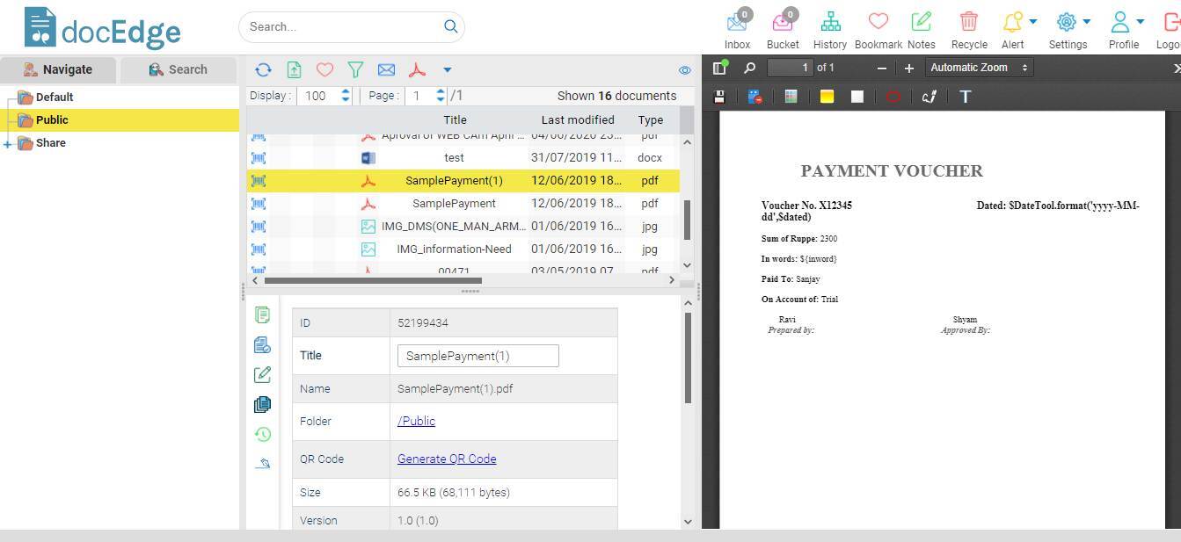The height and width of the screenshot is (542, 1181).
Task: Export the selected document as PDF
Action: (417, 69)
